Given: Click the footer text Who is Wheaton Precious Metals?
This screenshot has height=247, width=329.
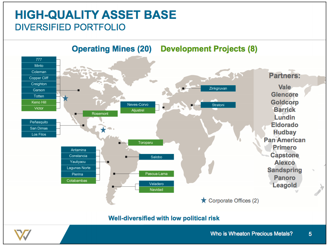Looking at the screenshot, I should (252, 233).
